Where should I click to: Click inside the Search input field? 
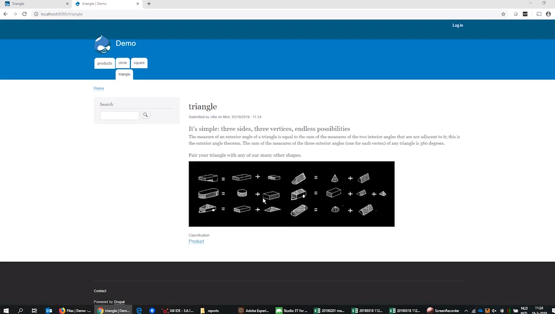pos(119,115)
